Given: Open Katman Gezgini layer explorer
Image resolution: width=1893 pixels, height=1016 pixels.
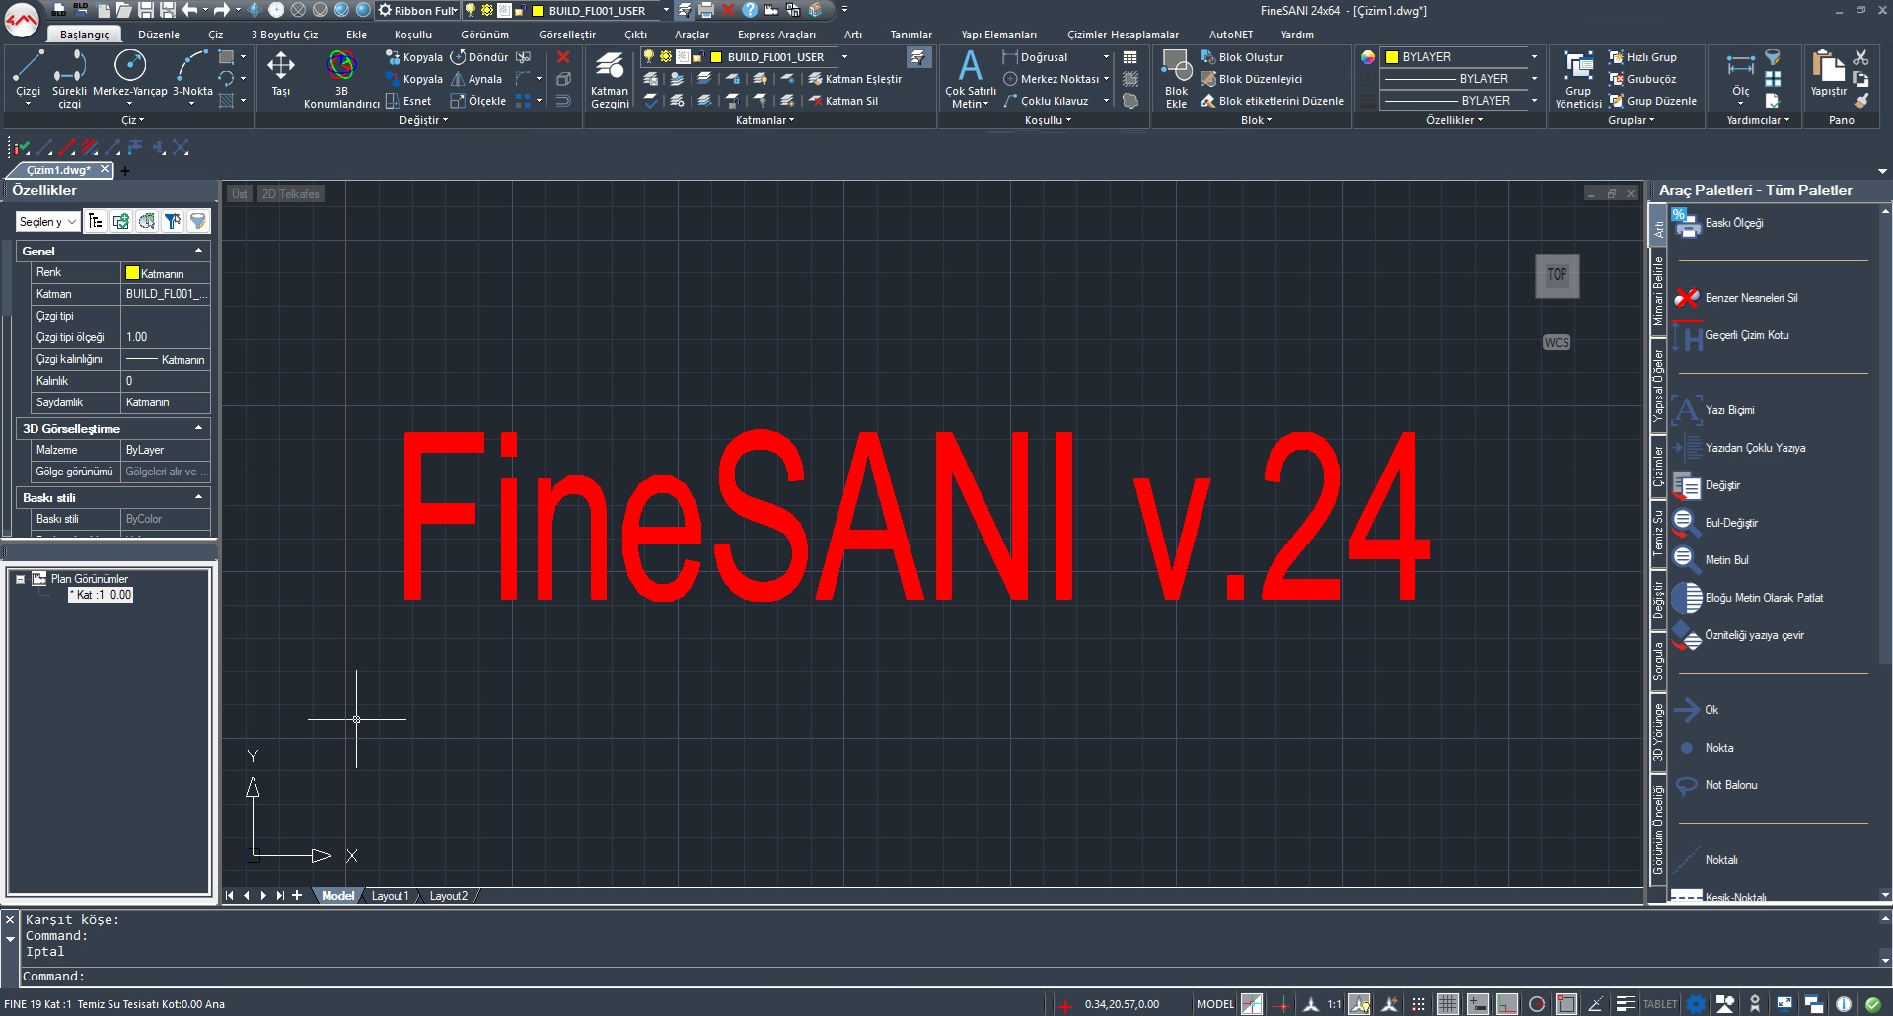Looking at the screenshot, I should (610, 78).
